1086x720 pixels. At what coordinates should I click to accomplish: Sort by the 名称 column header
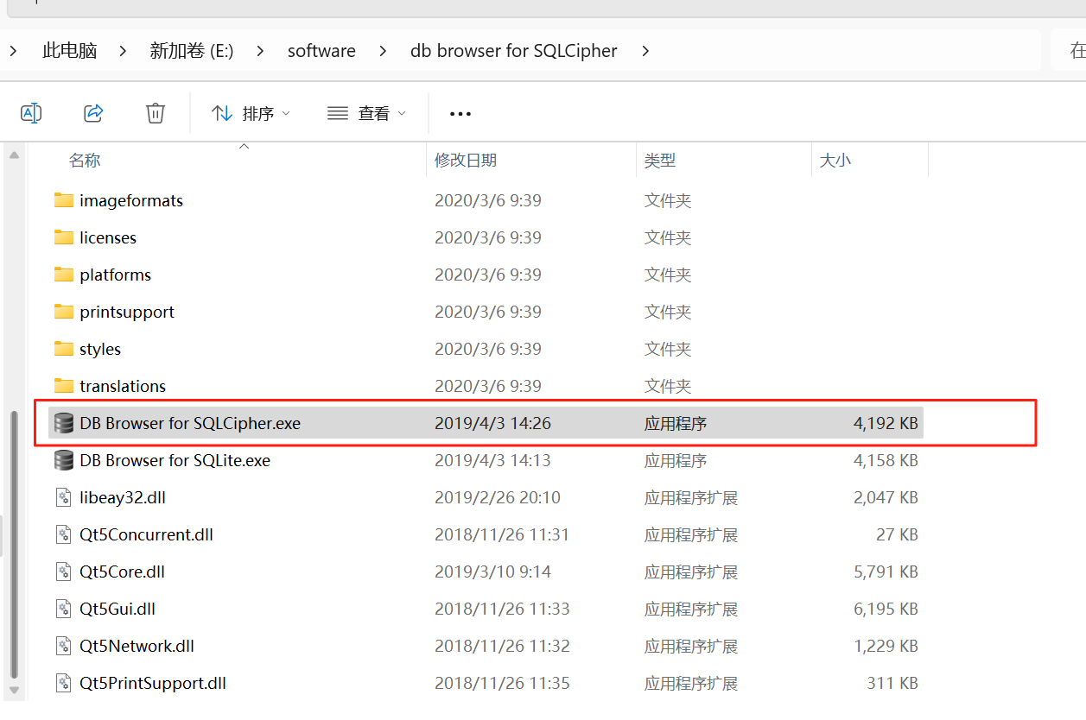(x=85, y=161)
